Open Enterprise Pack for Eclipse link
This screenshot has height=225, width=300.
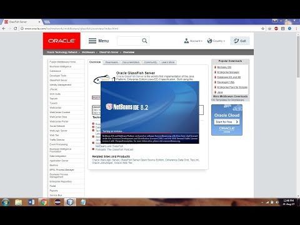coord(232,87)
